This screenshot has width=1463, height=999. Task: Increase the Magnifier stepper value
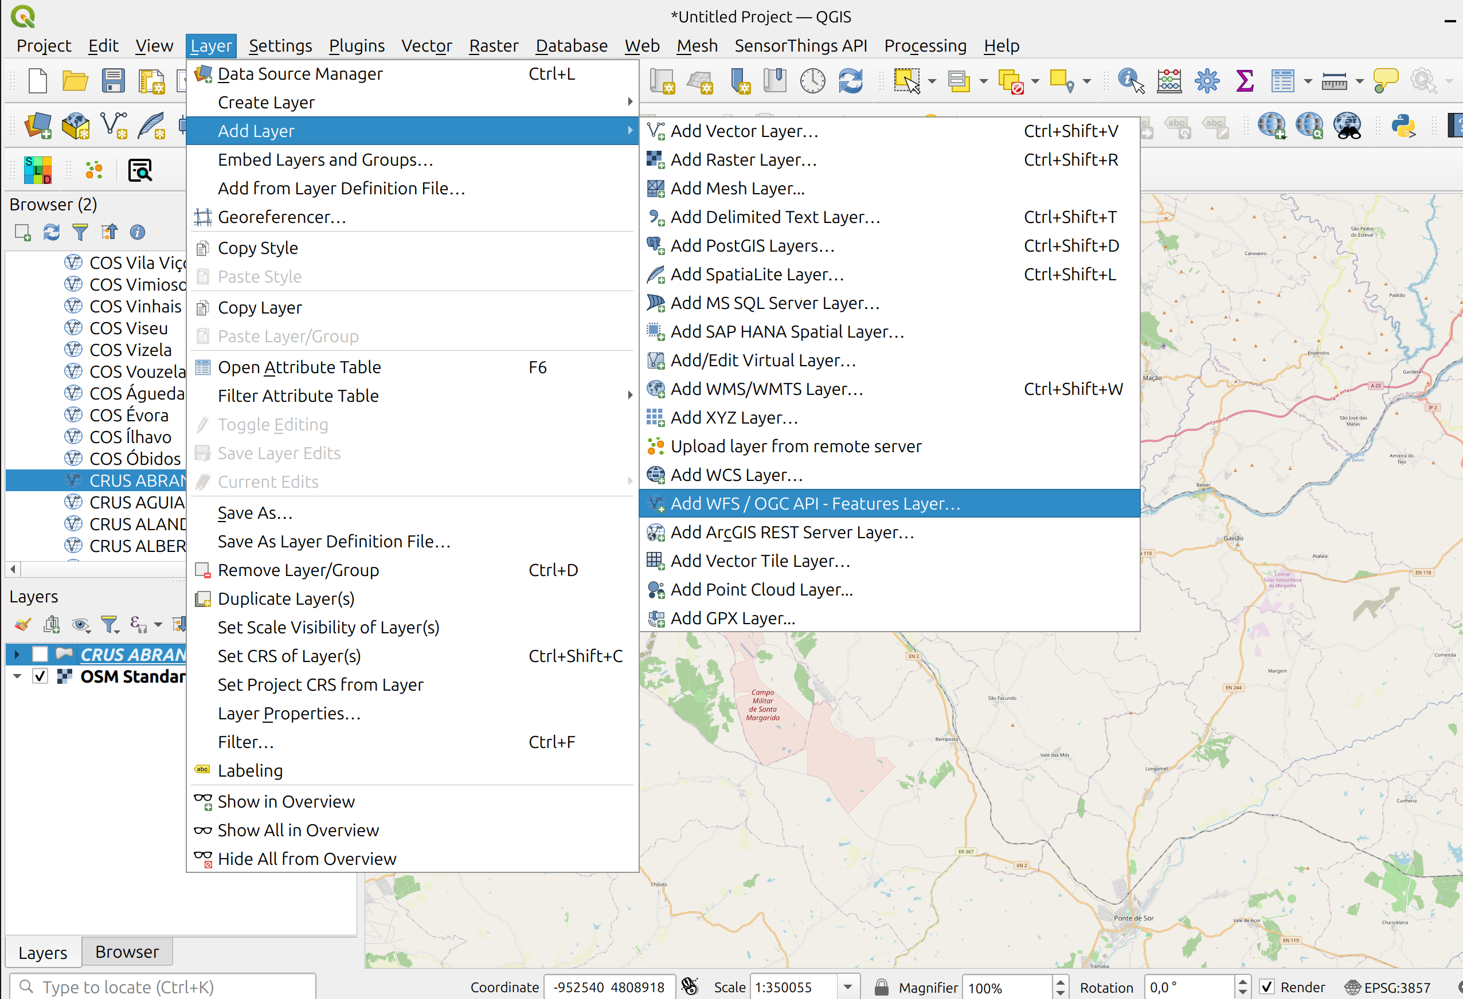(x=1060, y=981)
